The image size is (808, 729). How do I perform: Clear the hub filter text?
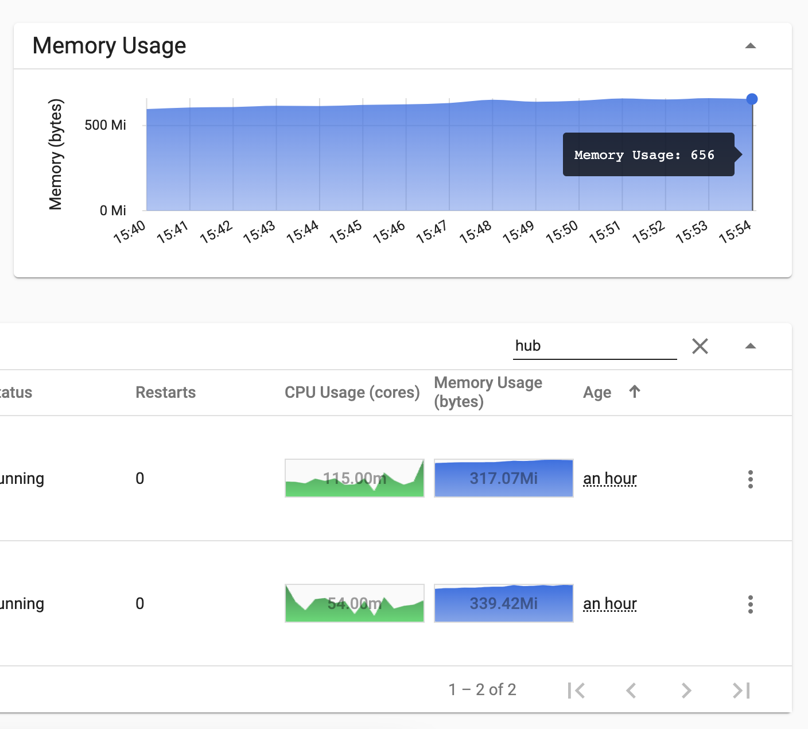(700, 346)
